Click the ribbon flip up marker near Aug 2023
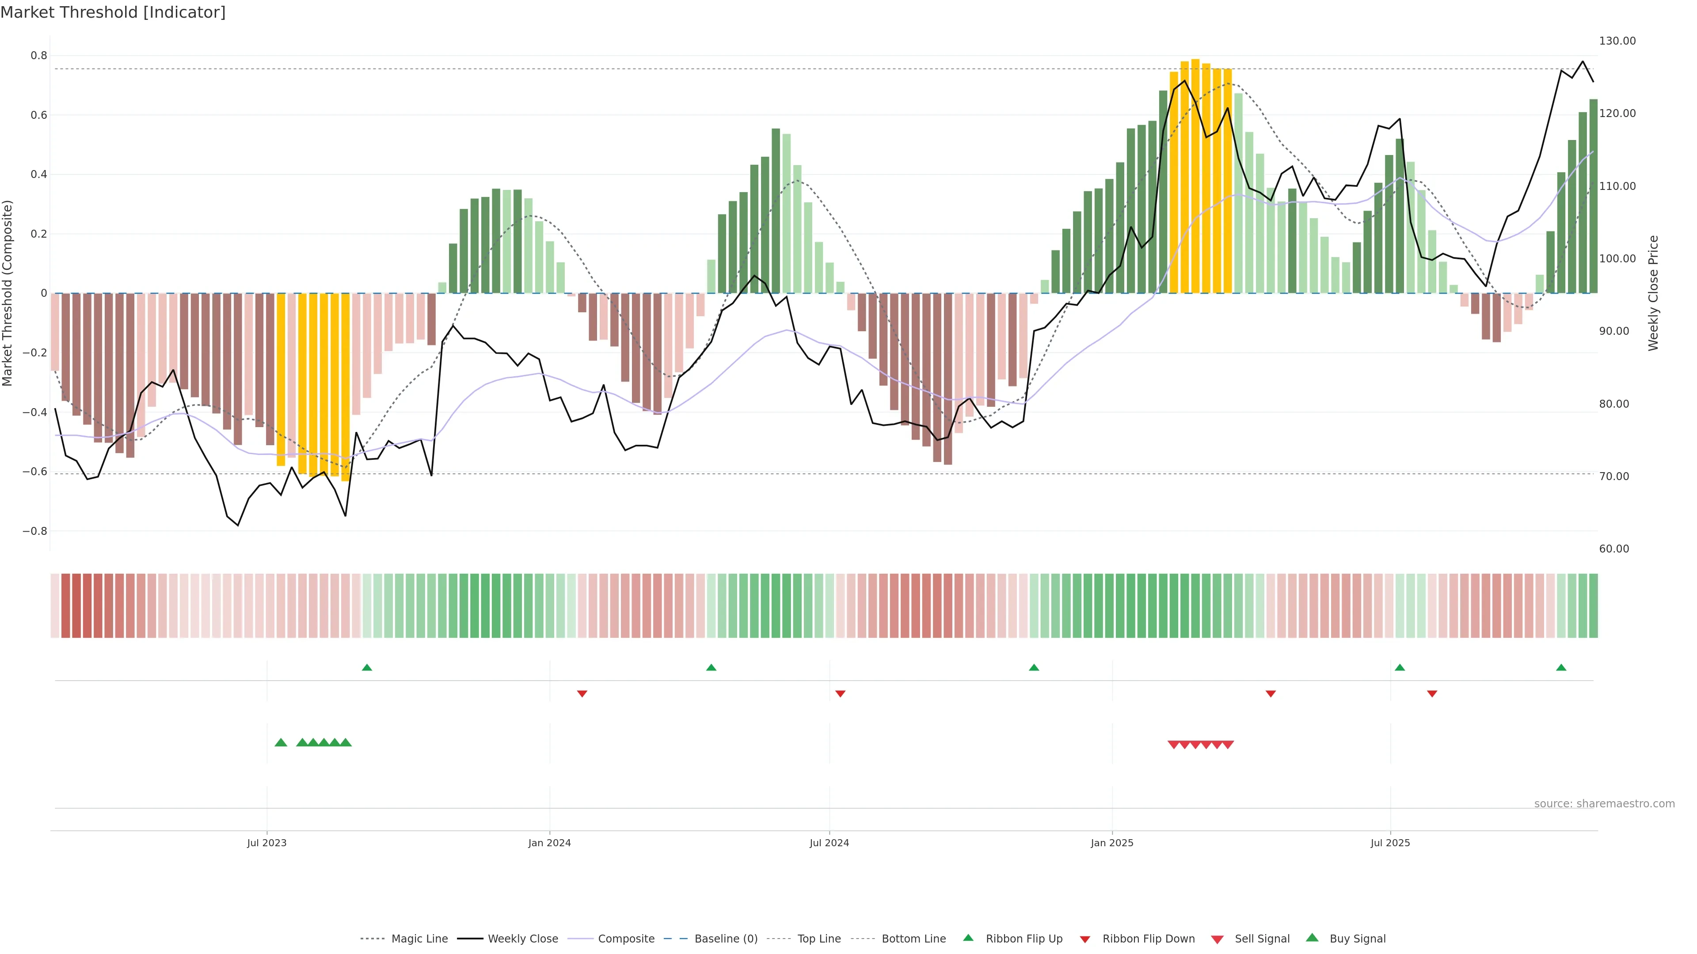Screen dimensions: 1697x954 click(x=367, y=668)
